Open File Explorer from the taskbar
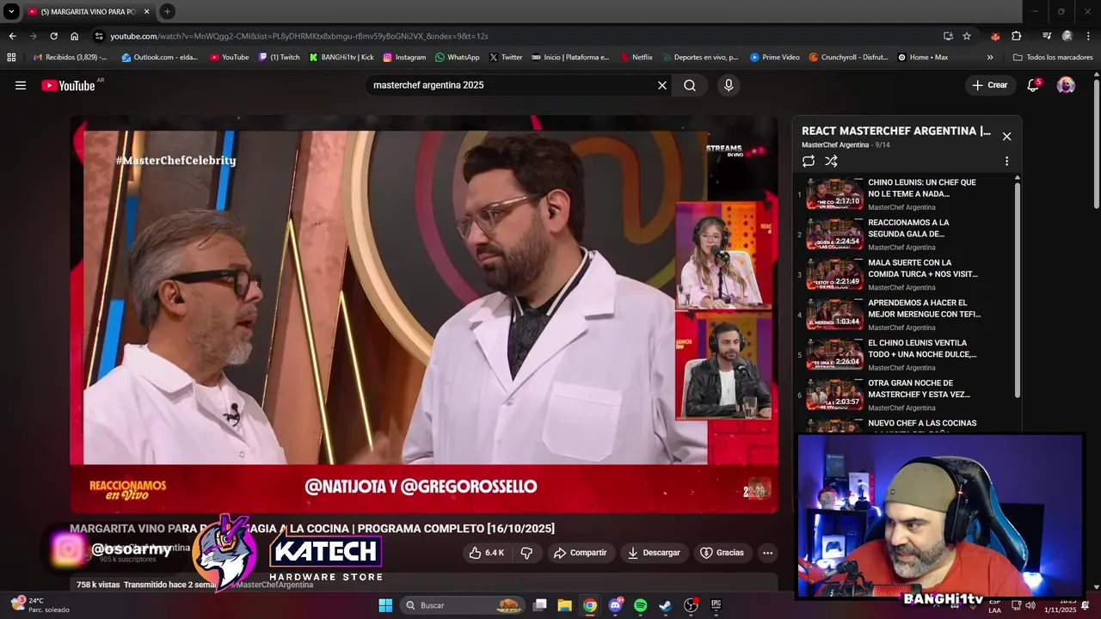1101x619 pixels. (x=564, y=605)
